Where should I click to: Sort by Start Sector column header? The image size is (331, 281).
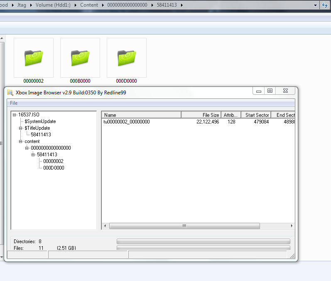[x=256, y=115]
